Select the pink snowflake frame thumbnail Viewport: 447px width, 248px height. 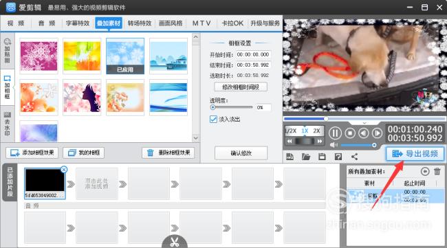(x=39, y=56)
